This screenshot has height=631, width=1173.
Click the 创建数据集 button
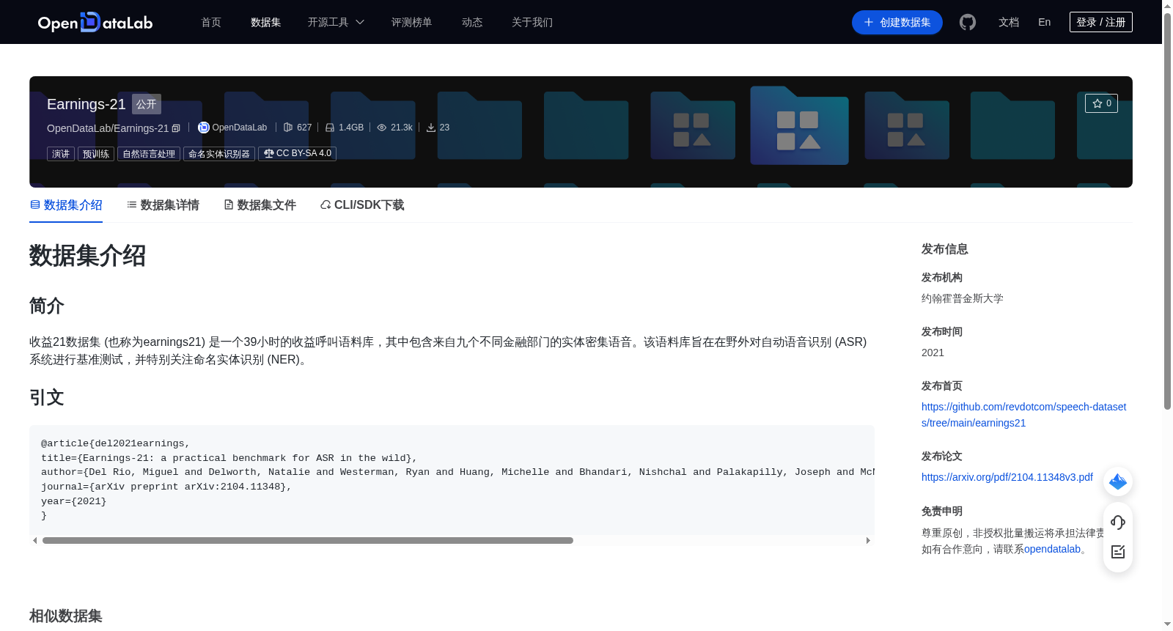(x=897, y=22)
